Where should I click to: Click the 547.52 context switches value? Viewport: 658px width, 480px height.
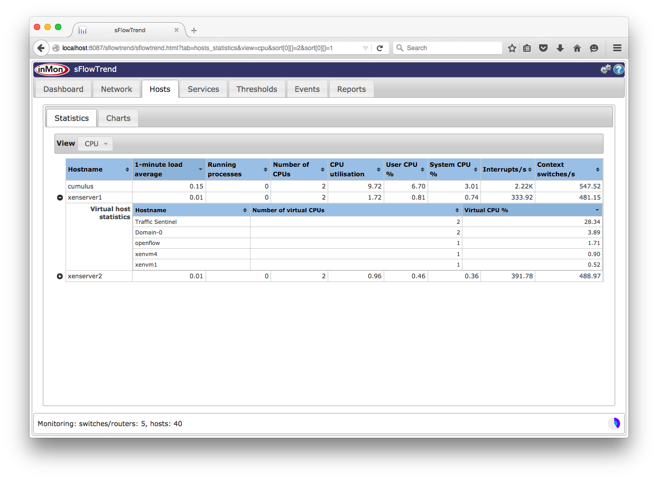[590, 186]
